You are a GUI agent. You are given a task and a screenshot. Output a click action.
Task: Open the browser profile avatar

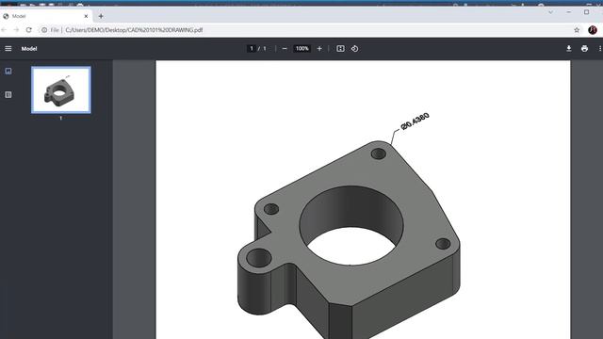593,29
